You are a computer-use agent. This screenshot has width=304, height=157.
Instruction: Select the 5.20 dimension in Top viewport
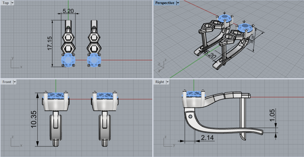pyautogui.click(x=68, y=11)
